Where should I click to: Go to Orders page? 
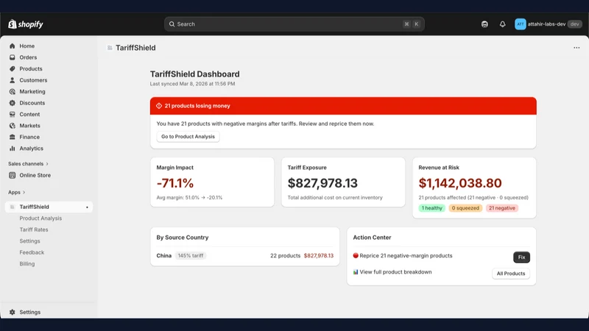tap(28, 57)
